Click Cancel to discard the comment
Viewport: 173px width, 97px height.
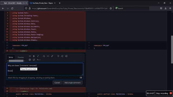tap(57, 83)
